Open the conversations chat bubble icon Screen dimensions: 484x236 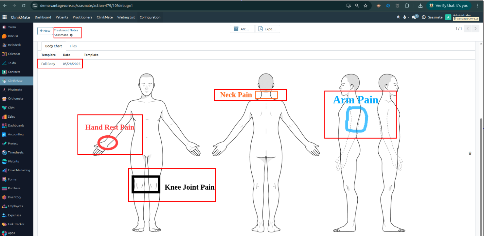pos(415,17)
